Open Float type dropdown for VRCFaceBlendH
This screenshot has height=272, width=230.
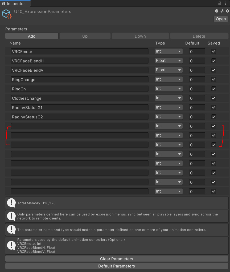coord(169,61)
